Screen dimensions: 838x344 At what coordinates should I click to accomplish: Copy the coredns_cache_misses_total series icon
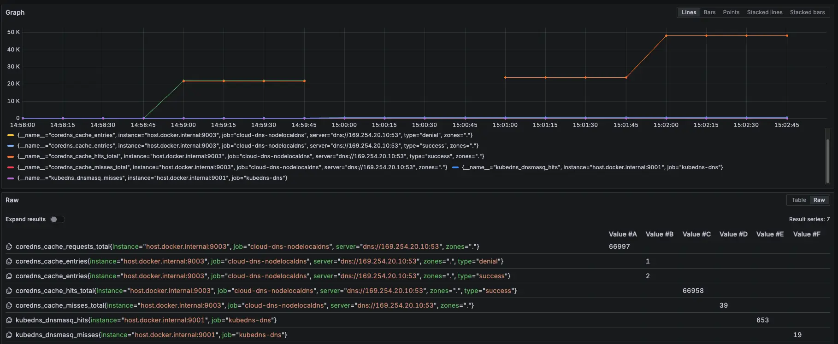pyautogui.click(x=9, y=306)
